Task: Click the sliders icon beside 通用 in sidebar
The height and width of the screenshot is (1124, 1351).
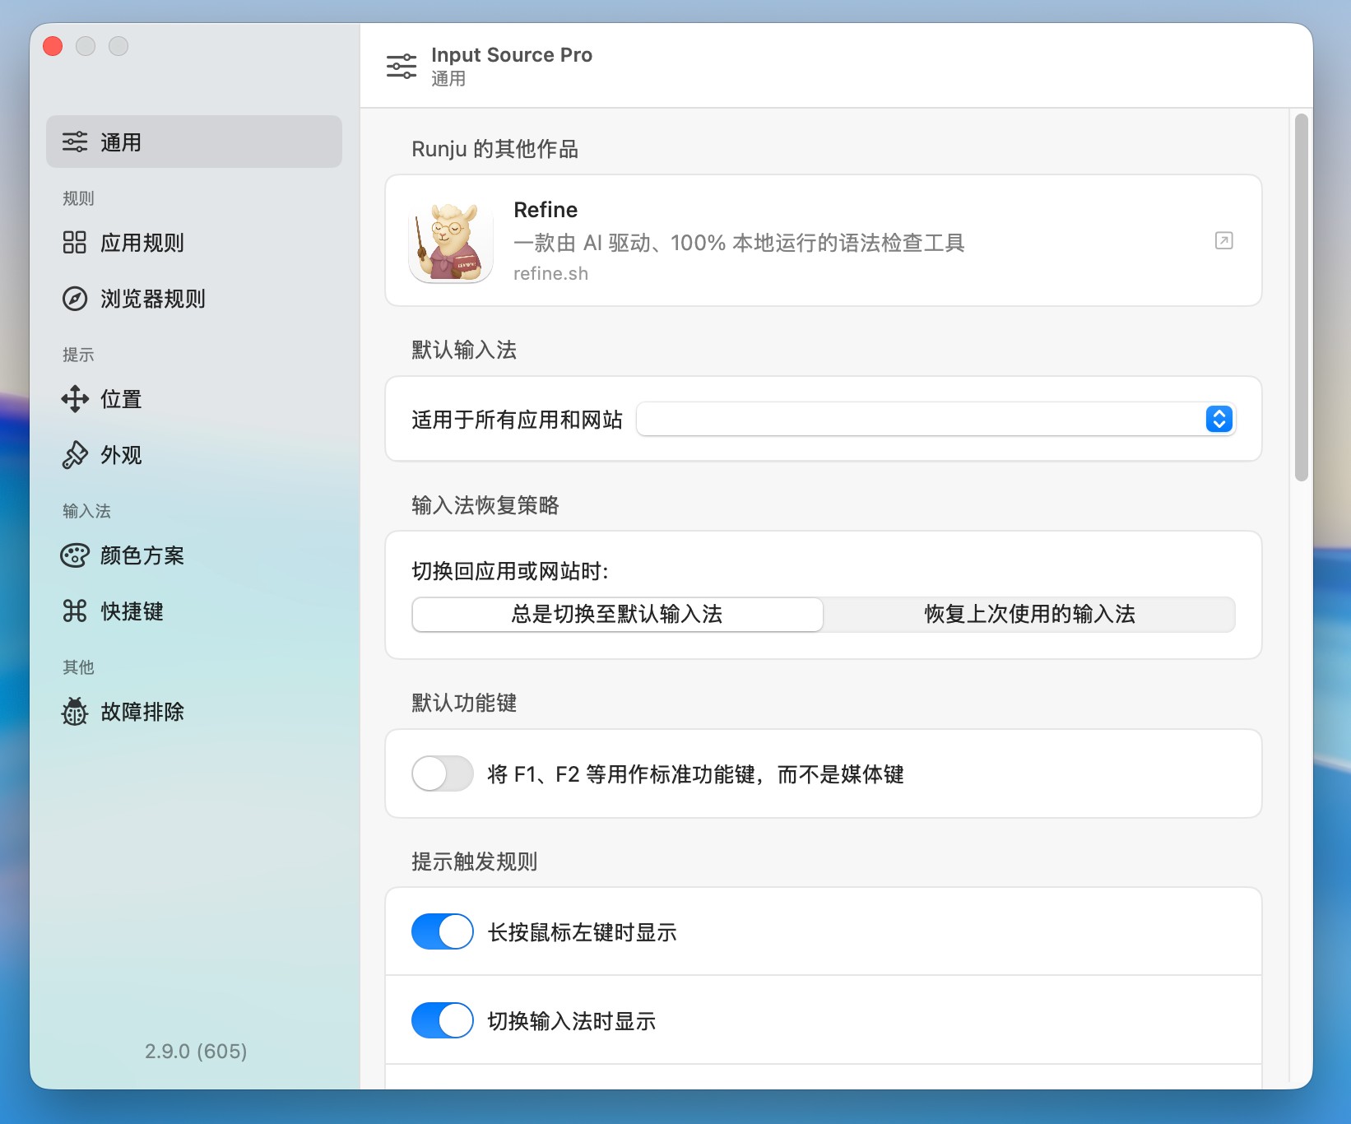Action: 75,142
